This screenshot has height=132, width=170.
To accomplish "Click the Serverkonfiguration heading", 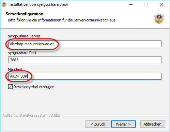I will pyautogui.click(x=25, y=14).
